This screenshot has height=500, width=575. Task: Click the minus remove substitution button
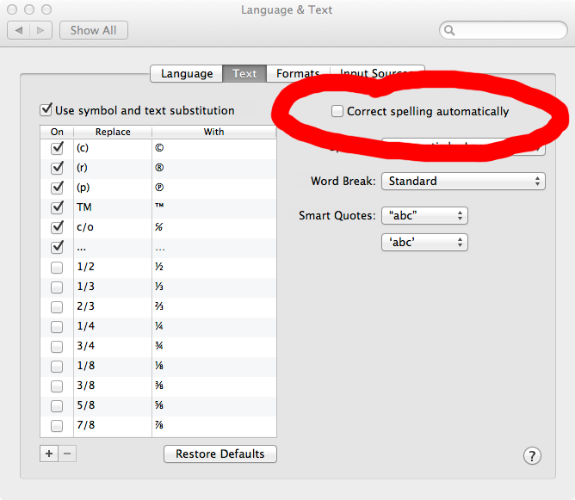(x=68, y=453)
